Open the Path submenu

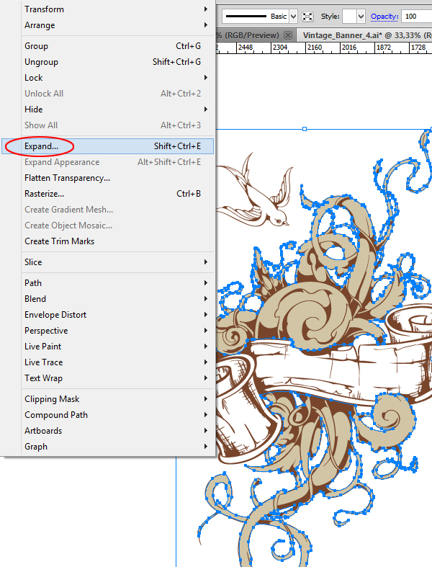[x=107, y=283]
